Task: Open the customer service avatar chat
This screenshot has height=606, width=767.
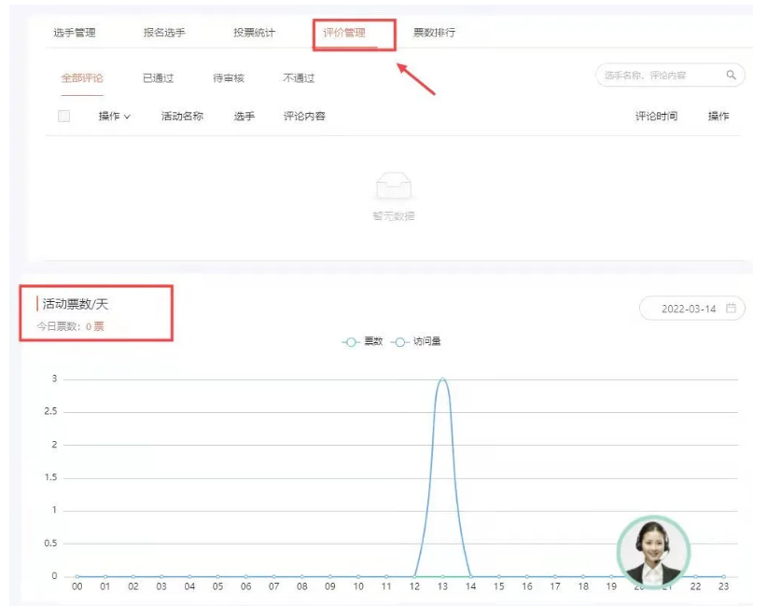Action: click(653, 551)
